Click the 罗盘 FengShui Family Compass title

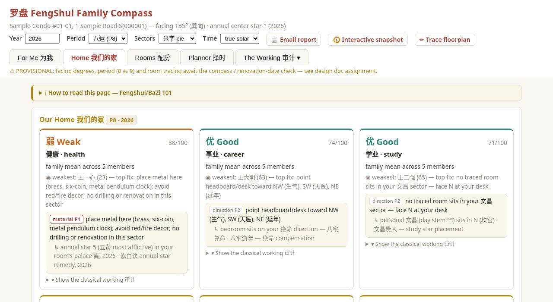coord(81,13)
